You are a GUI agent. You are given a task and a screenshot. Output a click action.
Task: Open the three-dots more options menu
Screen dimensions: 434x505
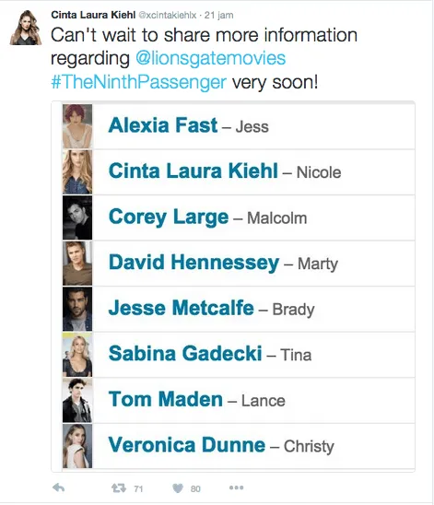pyautogui.click(x=236, y=487)
